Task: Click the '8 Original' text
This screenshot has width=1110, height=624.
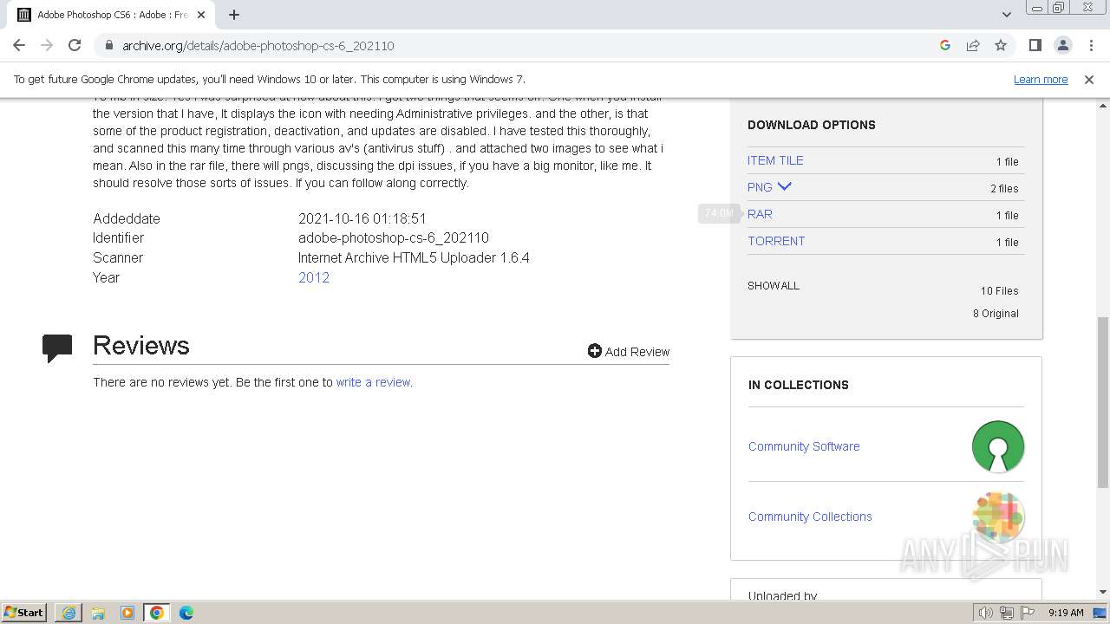Action: [x=996, y=313]
